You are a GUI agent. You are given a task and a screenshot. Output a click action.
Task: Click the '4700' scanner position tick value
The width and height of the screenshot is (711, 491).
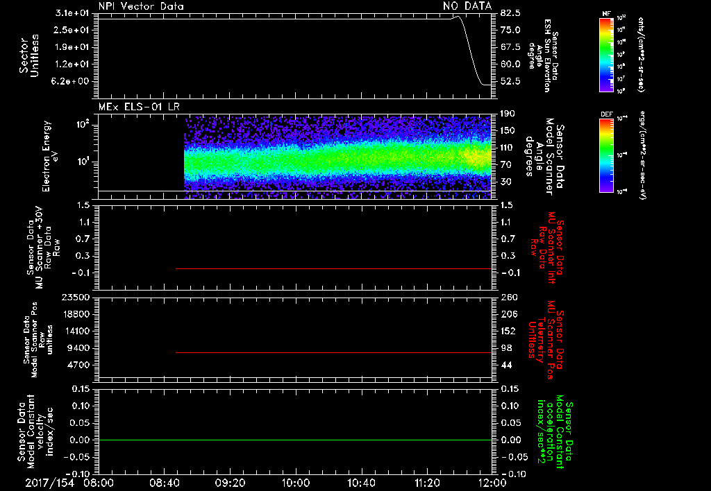click(78, 365)
